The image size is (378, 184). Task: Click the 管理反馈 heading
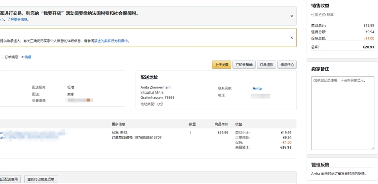[320, 165]
